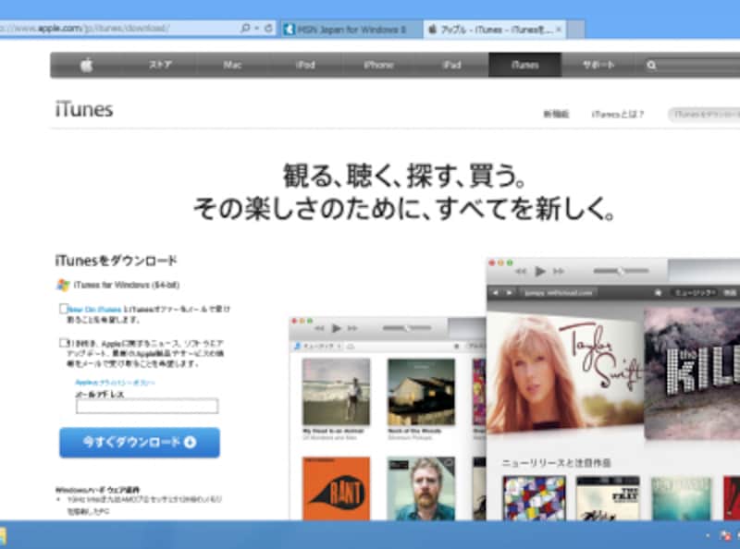The image size is (740, 549).
Task: Select the アップル - iTunes browser tab
Action: [x=494, y=30]
